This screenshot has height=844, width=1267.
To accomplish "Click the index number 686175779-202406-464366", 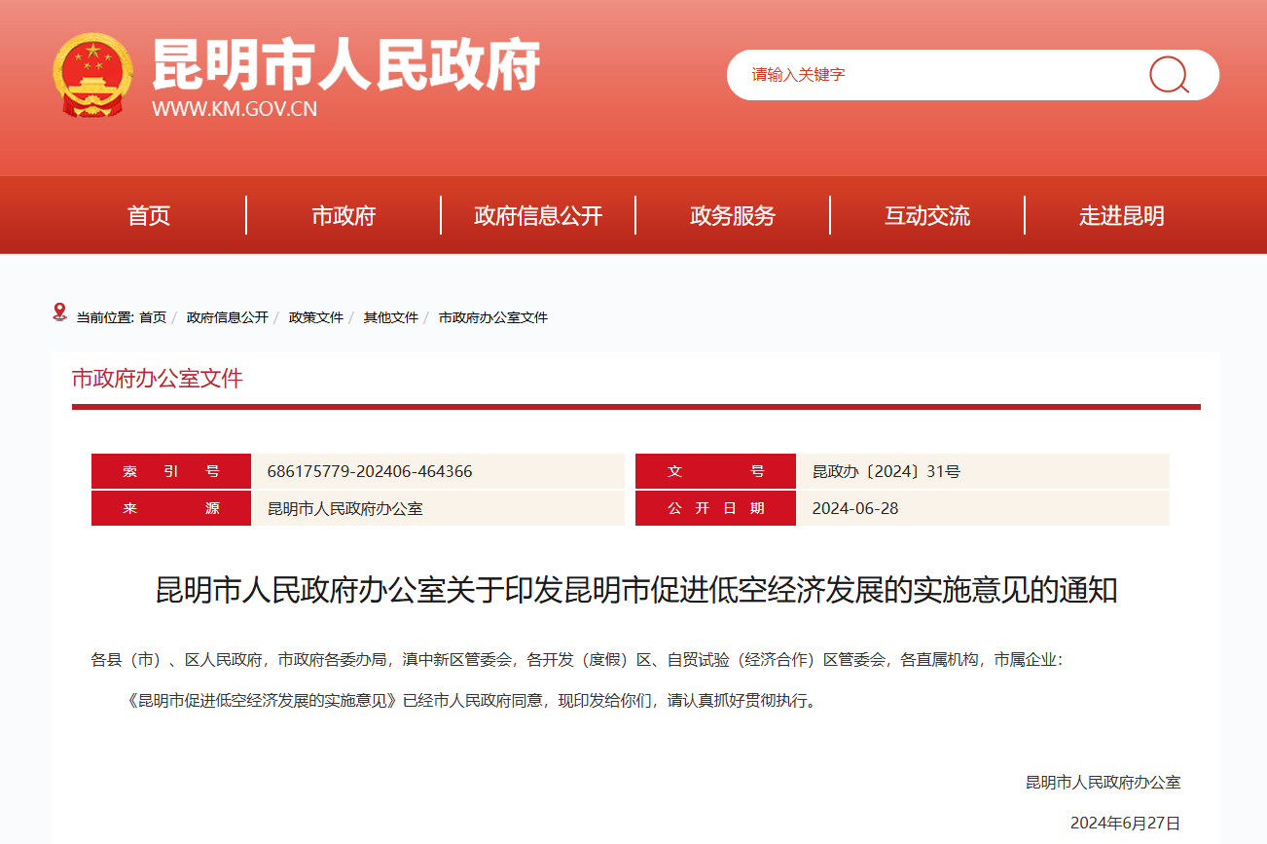I will 370,471.
